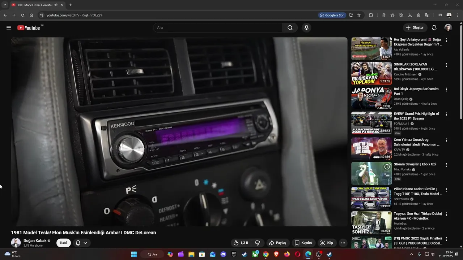The image size is (463, 260).
Task: Open Epic Games Launcher from taskbar
Action: (234, 254)
